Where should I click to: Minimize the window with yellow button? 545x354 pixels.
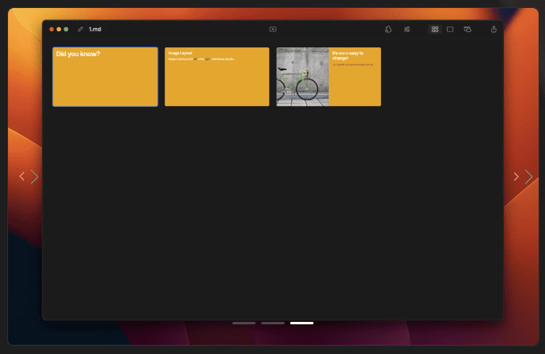click(x=59, y=29)
